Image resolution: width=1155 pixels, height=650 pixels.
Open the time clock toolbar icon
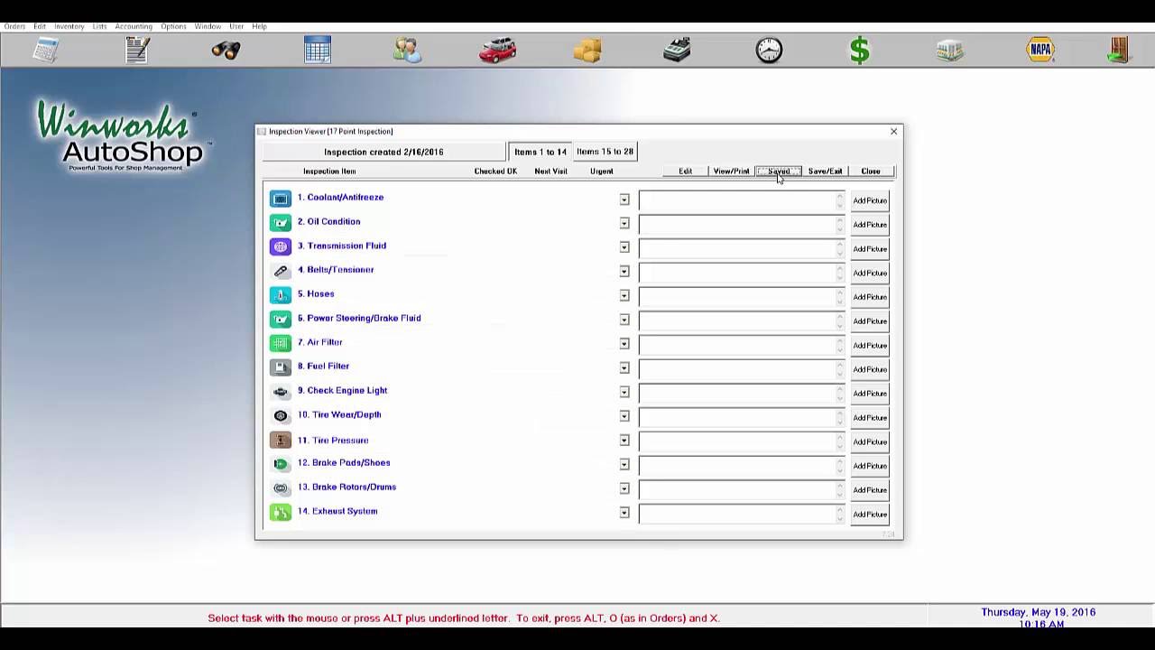769,50
